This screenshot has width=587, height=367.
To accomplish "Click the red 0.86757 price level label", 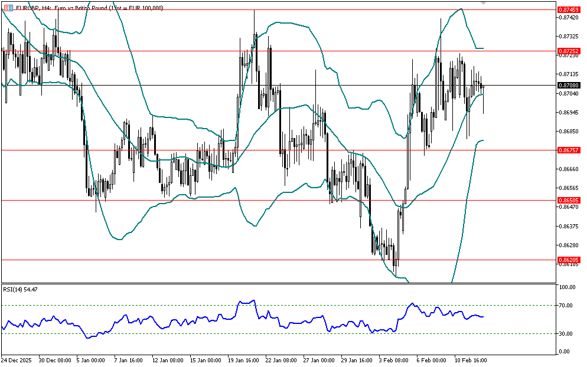I will point(569,150).
